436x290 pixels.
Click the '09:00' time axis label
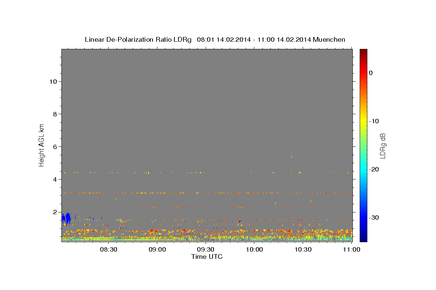tap(157, 249)
